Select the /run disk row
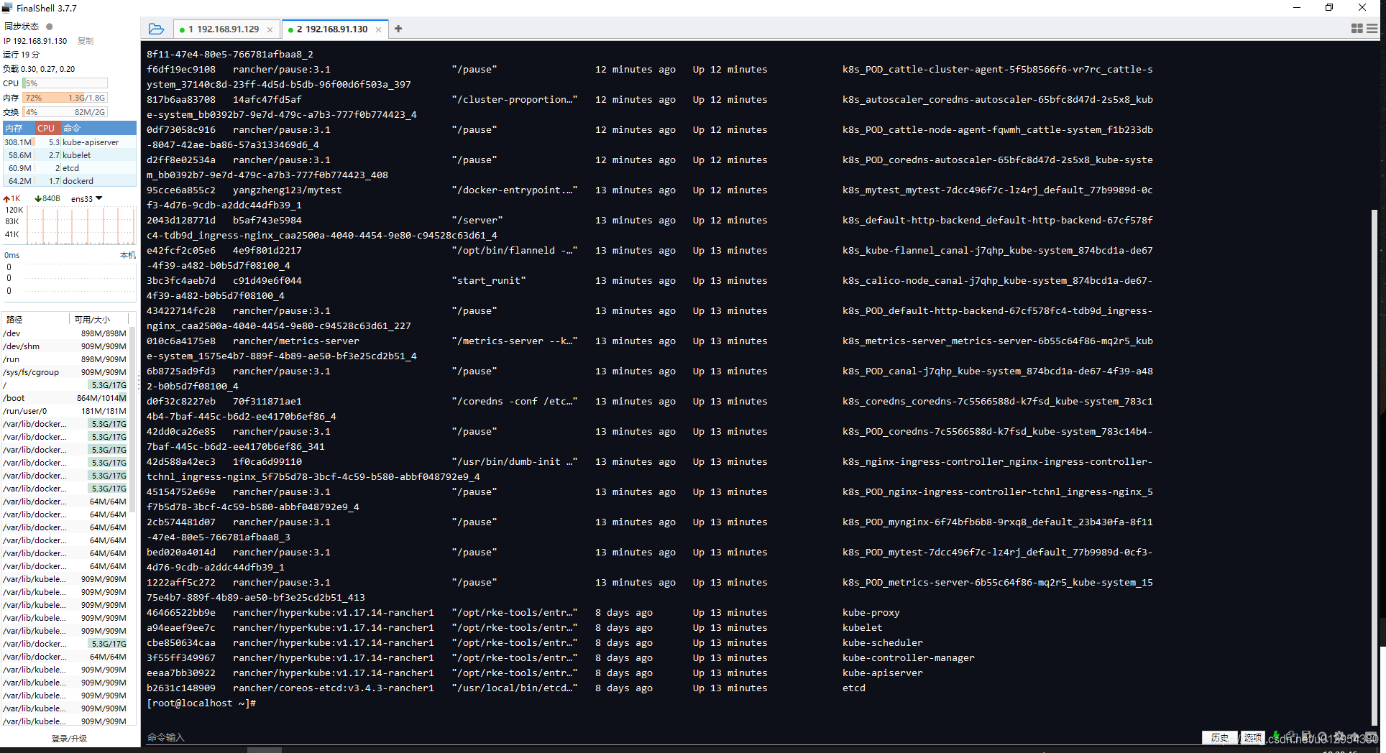This screenshot has width=1386, height=753. click(x=65, y=359)
